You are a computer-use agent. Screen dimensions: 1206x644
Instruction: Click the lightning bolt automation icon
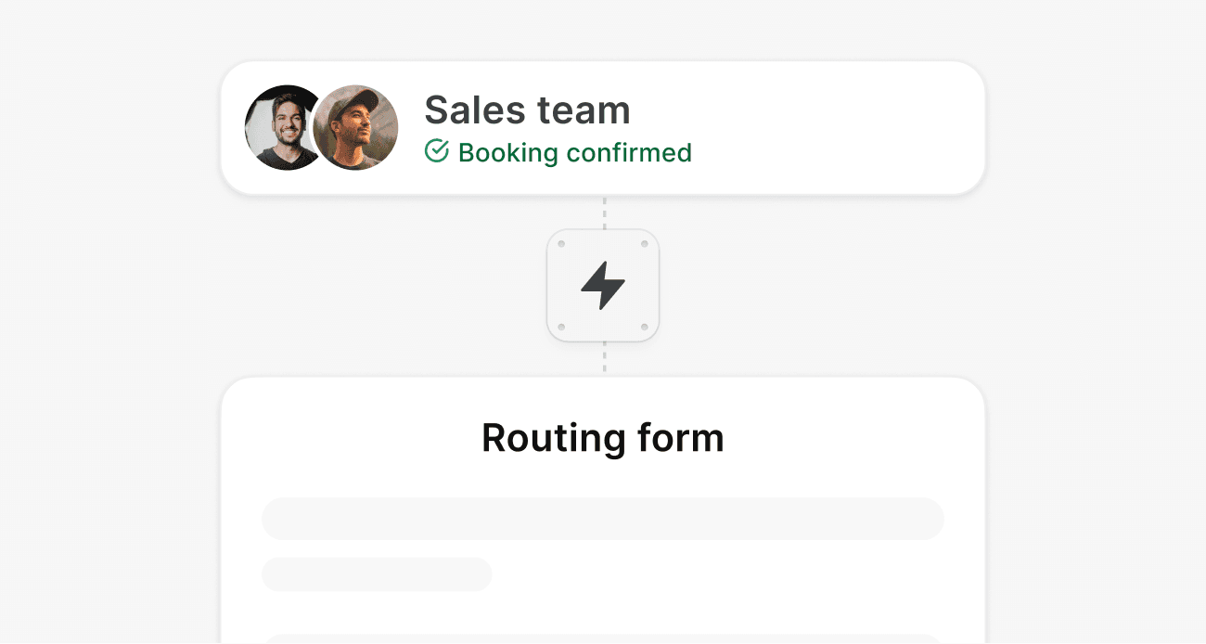[603, 285]
